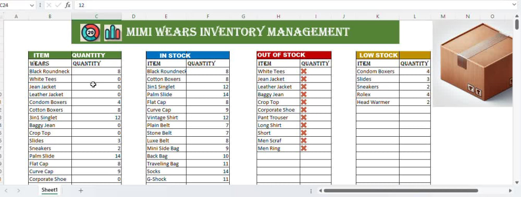Select 3in1 Singlet in the WEARS list

coord(50,117)
